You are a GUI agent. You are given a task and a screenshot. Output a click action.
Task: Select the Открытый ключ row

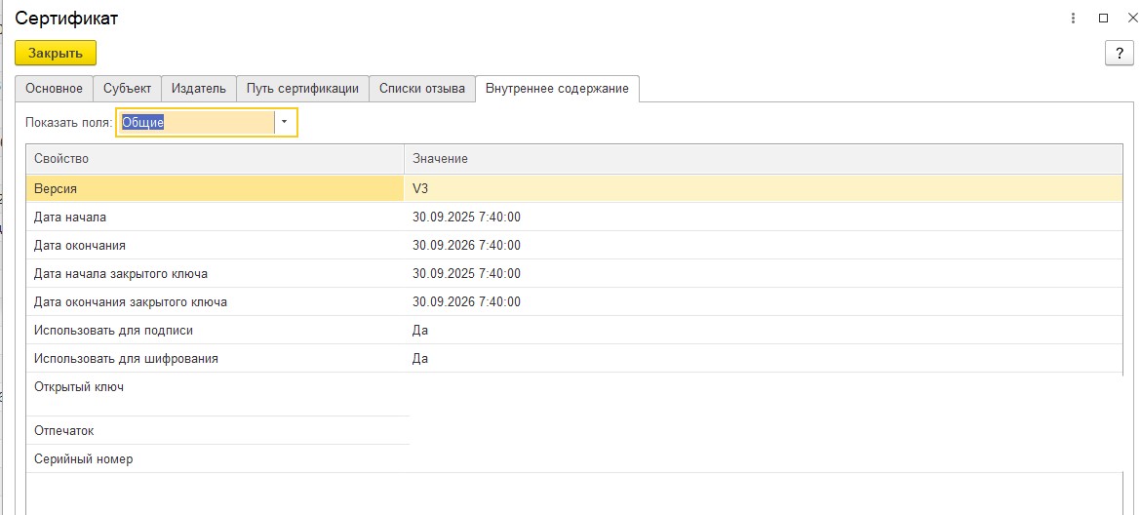point(215,387)
